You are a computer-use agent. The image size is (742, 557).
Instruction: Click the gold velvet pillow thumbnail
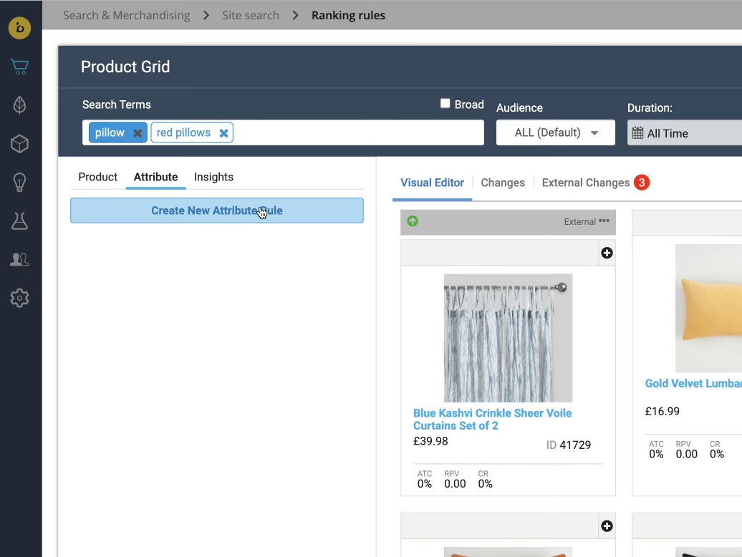click(708, 309)
